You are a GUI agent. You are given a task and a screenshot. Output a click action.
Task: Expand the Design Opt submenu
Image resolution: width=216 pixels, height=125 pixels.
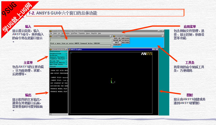tap(58, 61)
